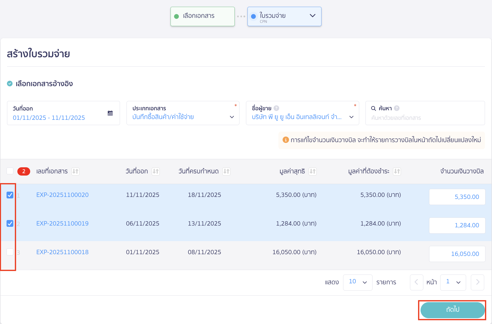Image resolution: width=492 pixels, height=324 pixels.
Task: Click the document number search field
Action: click(x=425, y=118)
